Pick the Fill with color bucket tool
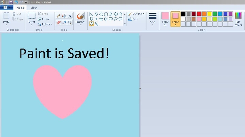Screen dimensions: 245x137 pyautogui.click(x=64, y=16)
